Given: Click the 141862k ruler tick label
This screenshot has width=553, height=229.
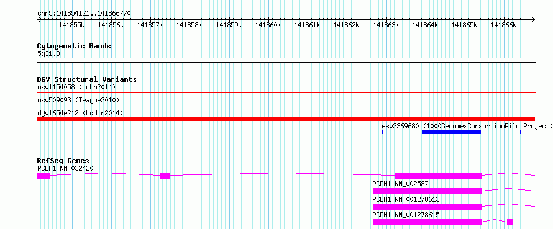Looking at the screenshot, I should tap(346, 25).
